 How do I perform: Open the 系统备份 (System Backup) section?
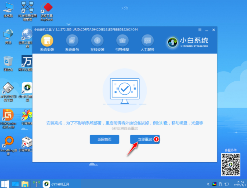tap(72, 41)
